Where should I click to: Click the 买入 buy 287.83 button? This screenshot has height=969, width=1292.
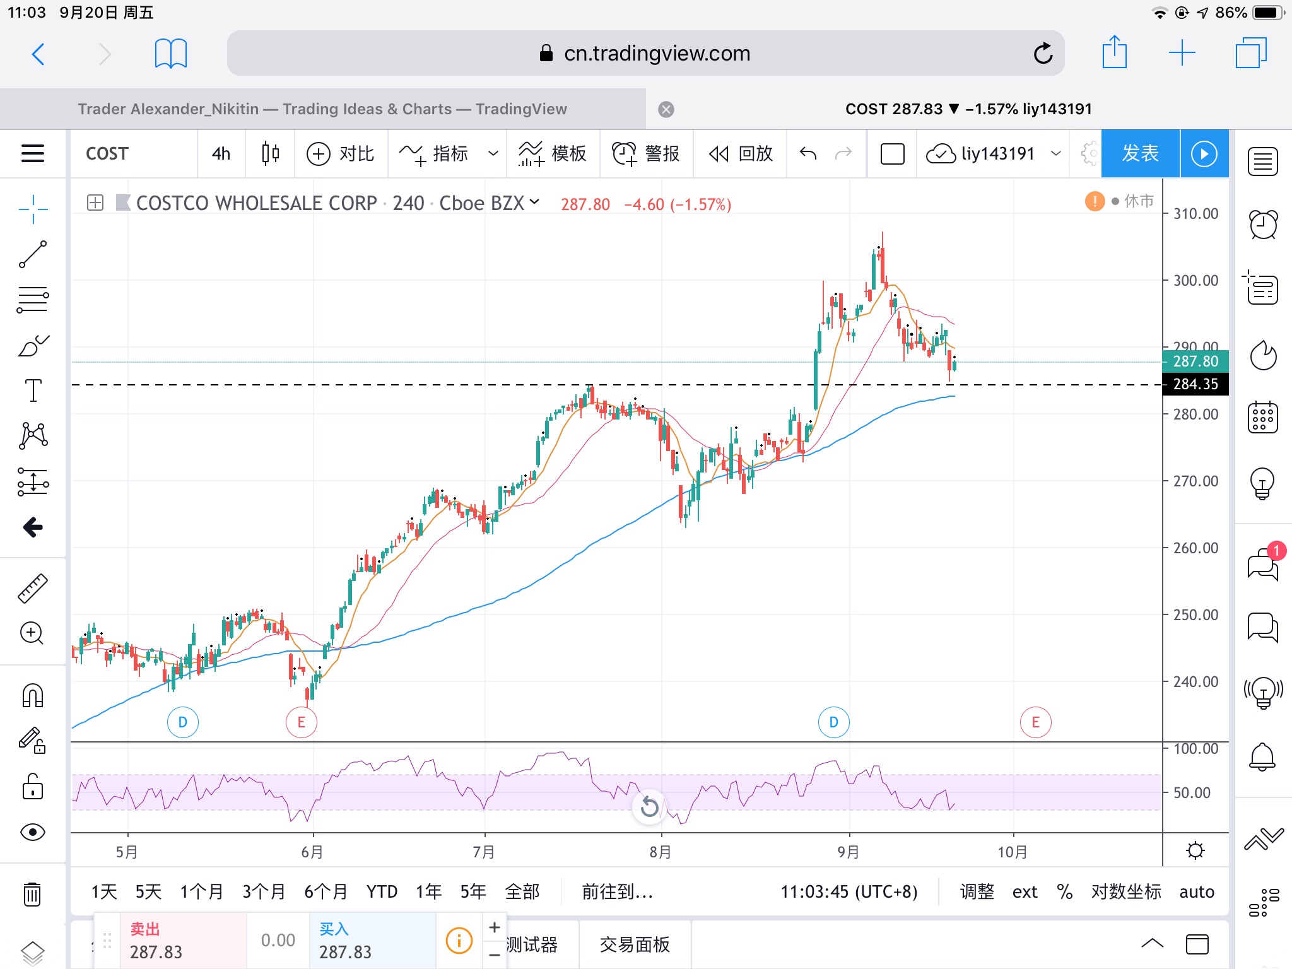click(x=372, y=941)
